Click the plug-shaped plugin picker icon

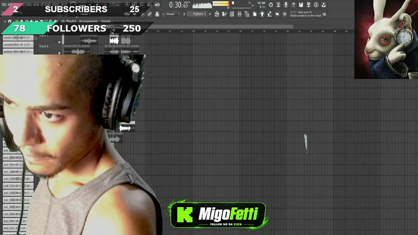pyautogui.click(x=262, y=14)
